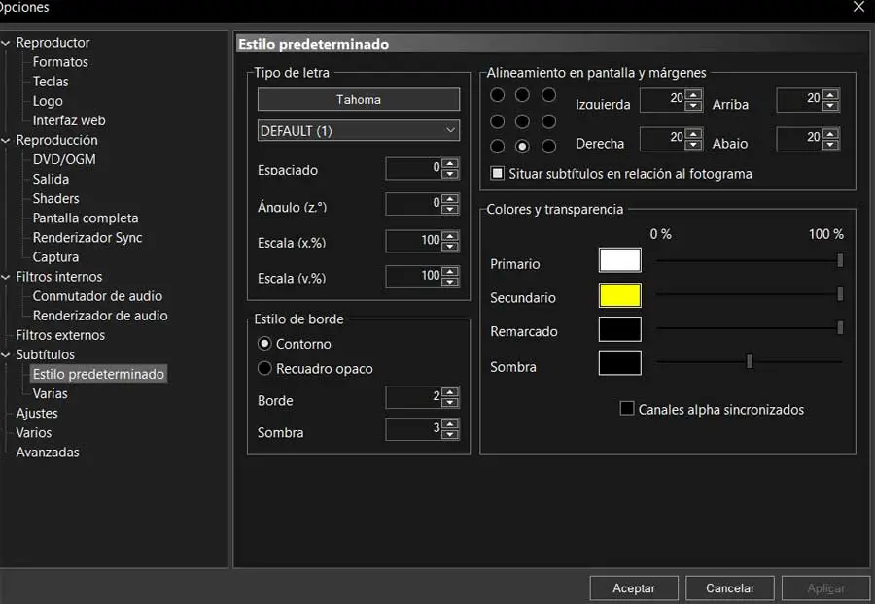Increase the Borde width spinner

click(450, 392)
